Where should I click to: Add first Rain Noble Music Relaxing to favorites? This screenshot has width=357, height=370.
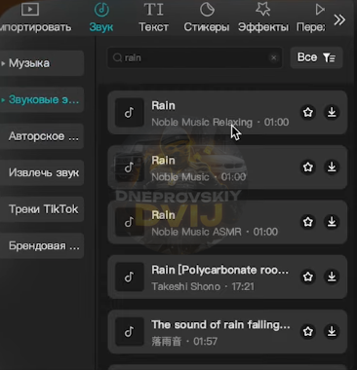click(x=308, y=112)
